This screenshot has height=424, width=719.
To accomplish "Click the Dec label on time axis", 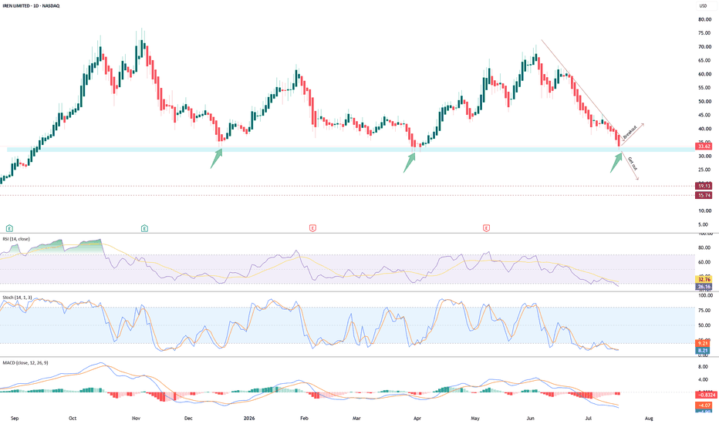I will tap(188, 418).
